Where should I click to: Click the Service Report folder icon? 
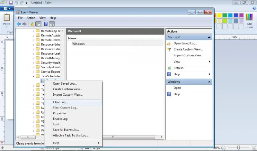(38, 71)
